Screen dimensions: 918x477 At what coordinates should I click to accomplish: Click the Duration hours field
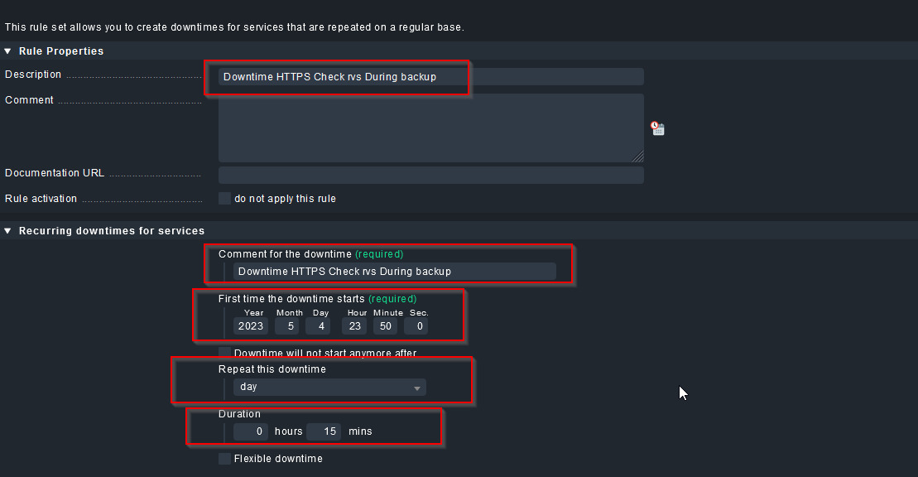point(251,431)
